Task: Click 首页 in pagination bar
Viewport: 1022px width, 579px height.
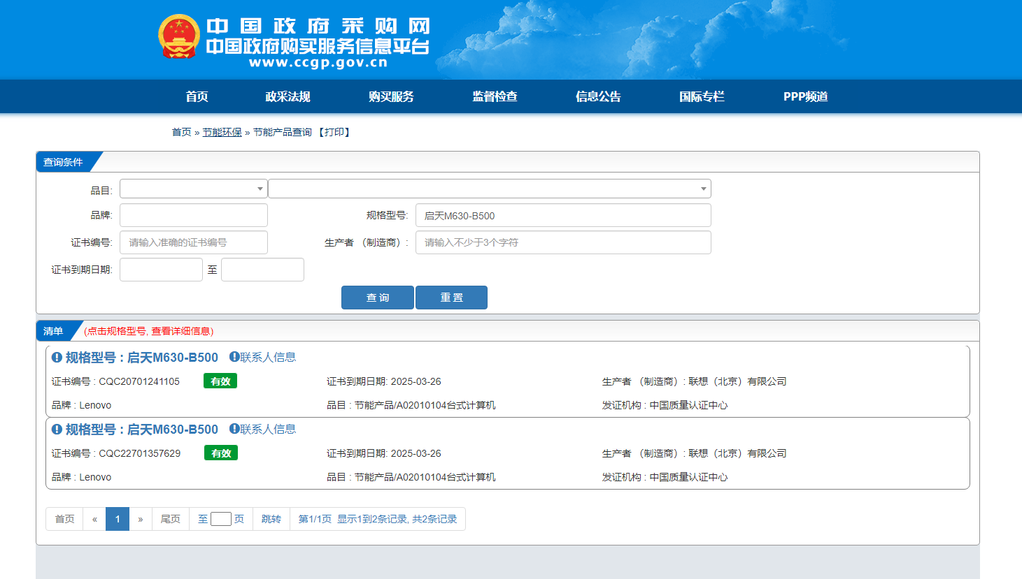Action: click(x=64, y=519)
